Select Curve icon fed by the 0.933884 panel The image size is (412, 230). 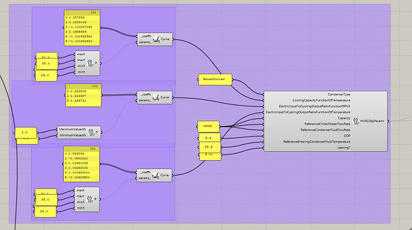coord(156,175)
